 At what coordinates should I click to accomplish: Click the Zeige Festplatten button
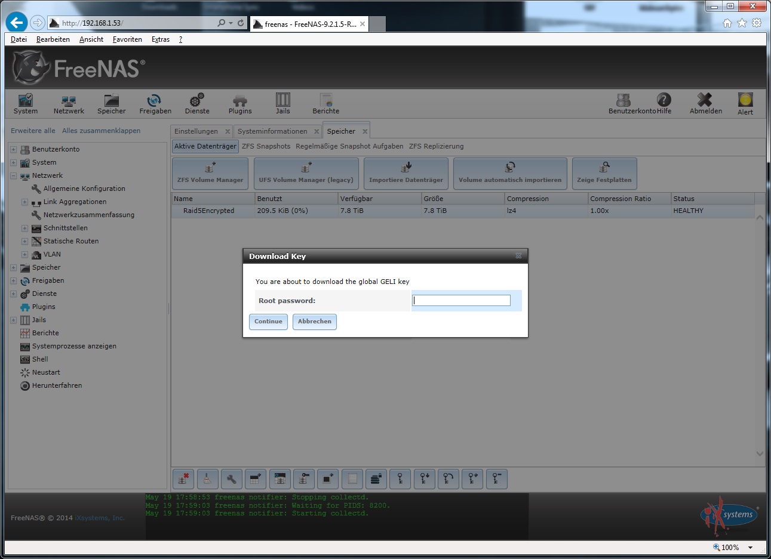(x=604, y=173)
